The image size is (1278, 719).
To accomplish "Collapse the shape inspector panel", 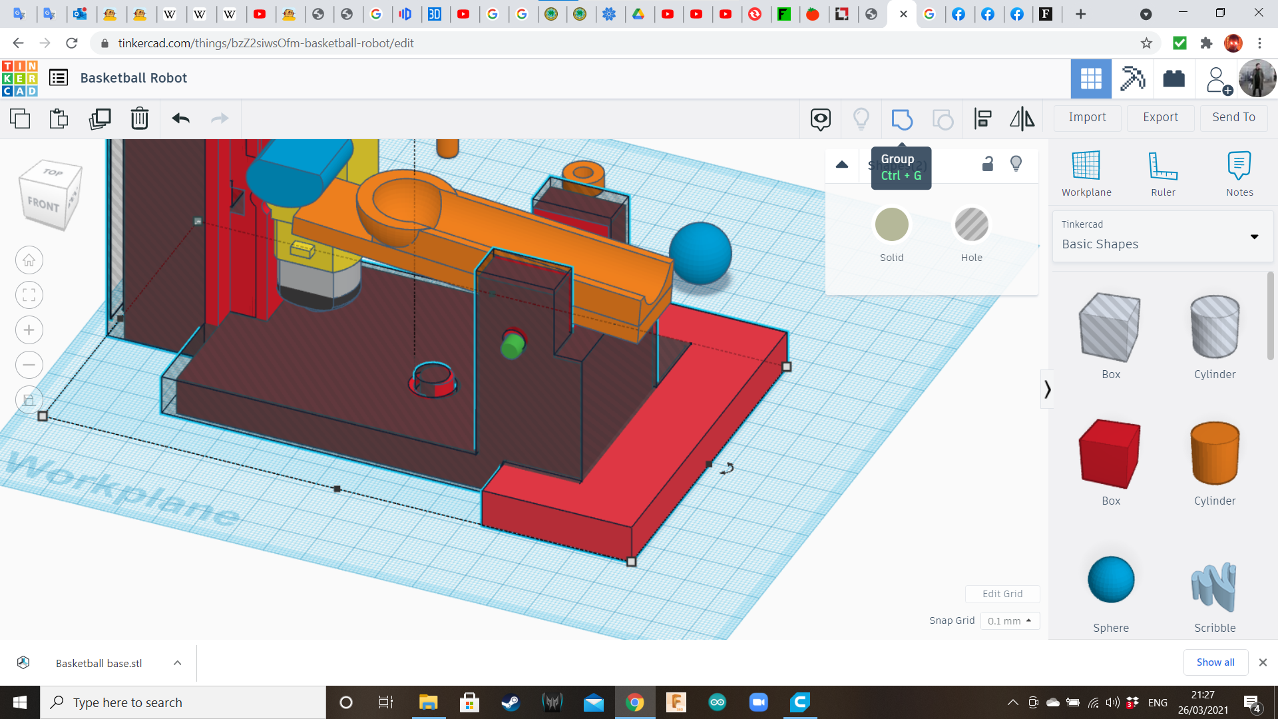I will pos(842,164).
